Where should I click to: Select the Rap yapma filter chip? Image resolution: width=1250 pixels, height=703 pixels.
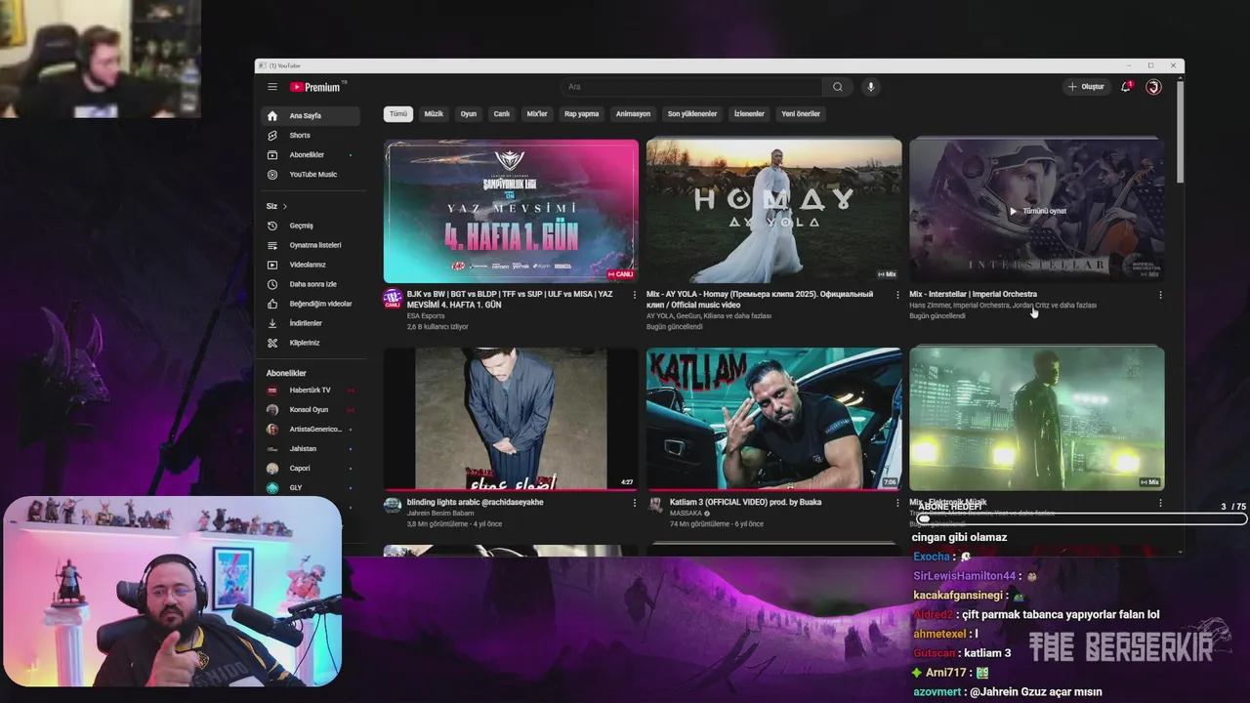pyautogui.click(x=581, y=113)
